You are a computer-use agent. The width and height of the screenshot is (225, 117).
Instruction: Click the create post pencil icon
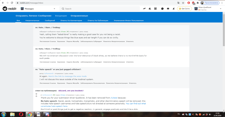pos(174,9)
